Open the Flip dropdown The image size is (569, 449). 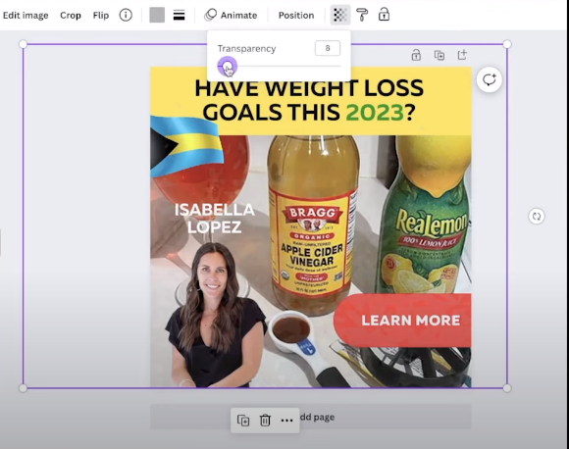tap(100, 16)
